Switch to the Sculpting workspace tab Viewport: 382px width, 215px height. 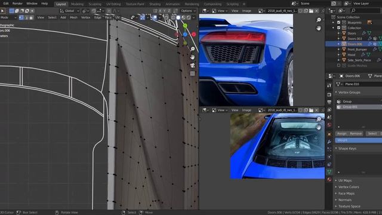(x=95, y=4)
